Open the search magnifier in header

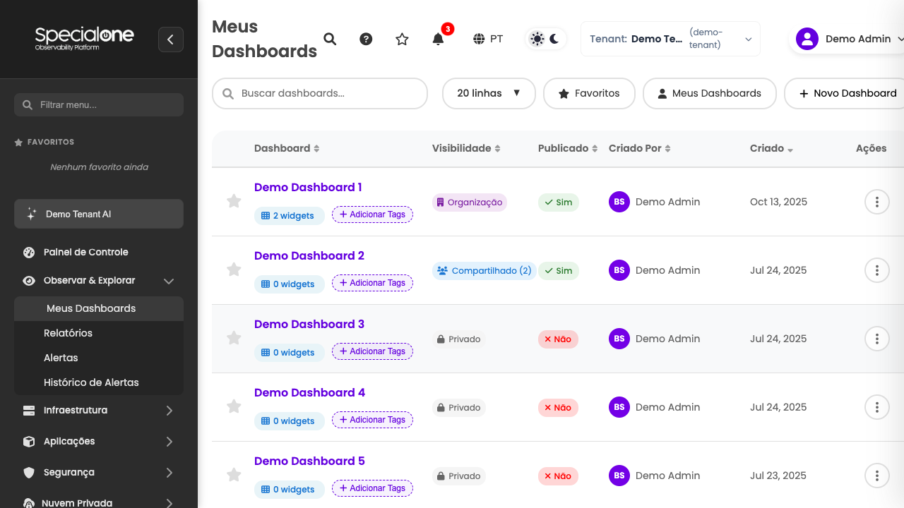330,39
